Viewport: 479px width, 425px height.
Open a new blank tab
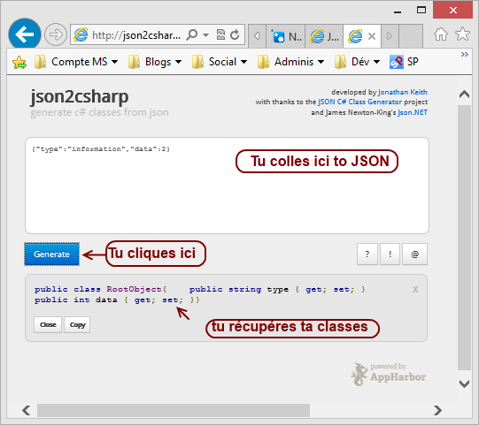coord(411,36)
